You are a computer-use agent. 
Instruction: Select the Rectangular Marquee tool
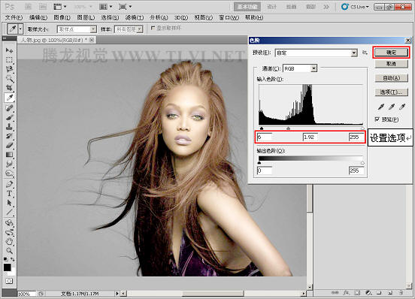pos(9,60)
